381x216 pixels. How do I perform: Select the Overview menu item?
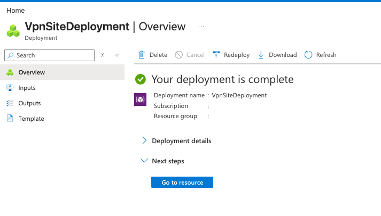pos(62,72)
